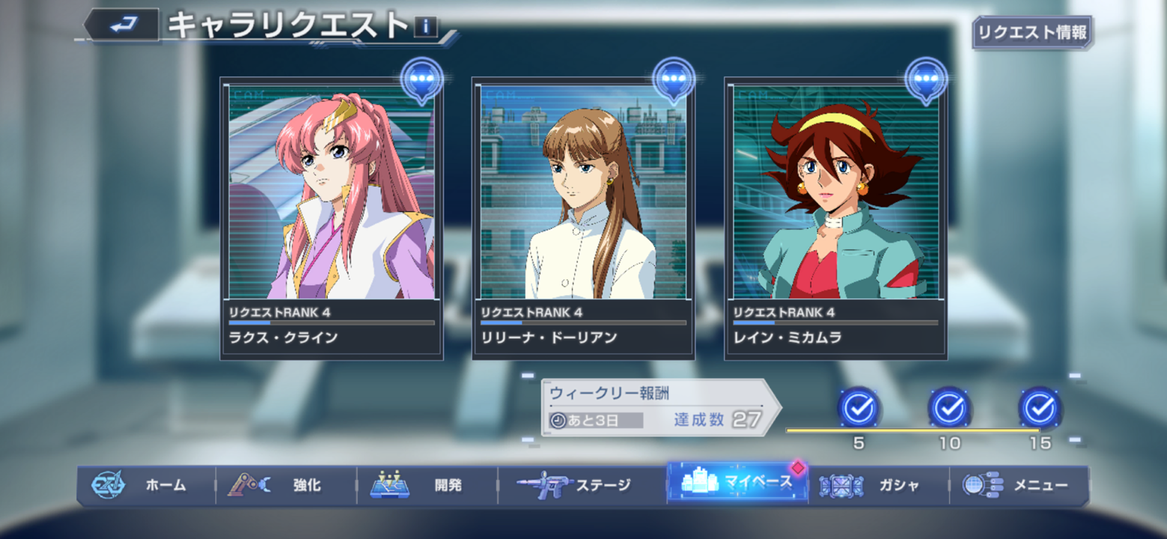
Task: Open the メニュー globe icon
Action: tap(983, 485)
